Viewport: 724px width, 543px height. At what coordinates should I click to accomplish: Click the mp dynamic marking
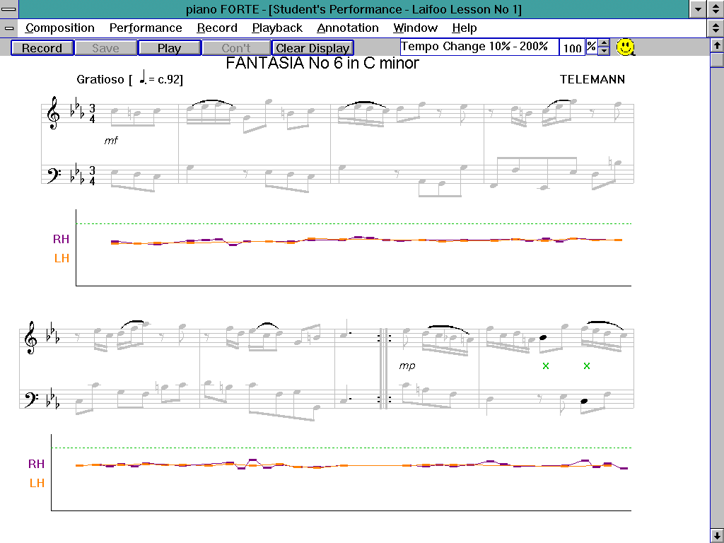tap(407, 366)
